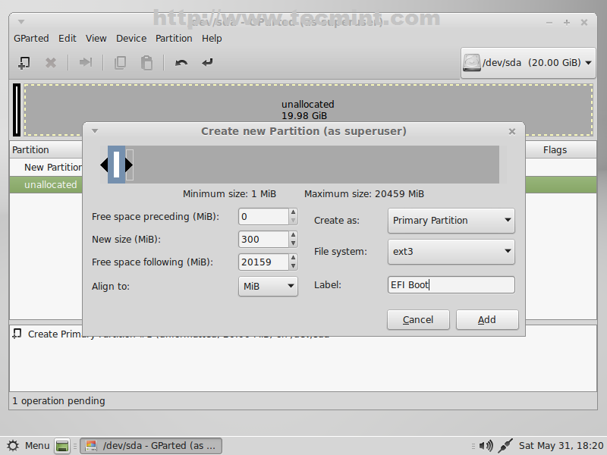
Task: Click the volume speaker tray icon
Action: pyautogui.click(x=486, y=446)
